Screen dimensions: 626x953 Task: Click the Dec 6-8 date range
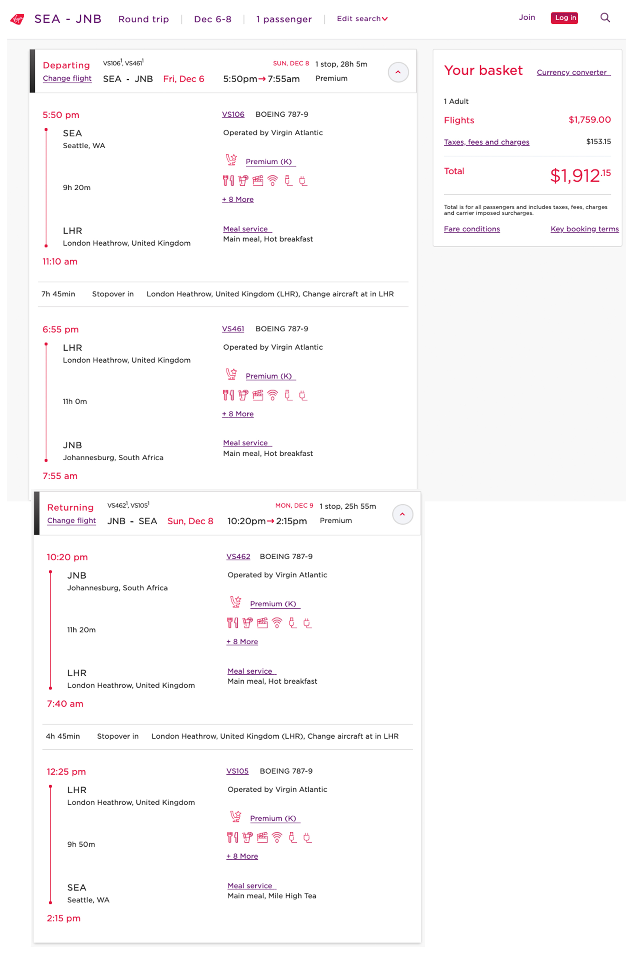point(213,19)
